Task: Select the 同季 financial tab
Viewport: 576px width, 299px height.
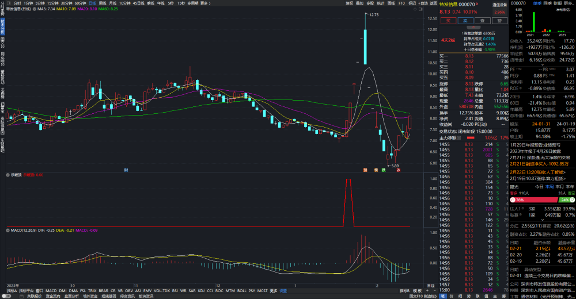Action: (547, 3)
